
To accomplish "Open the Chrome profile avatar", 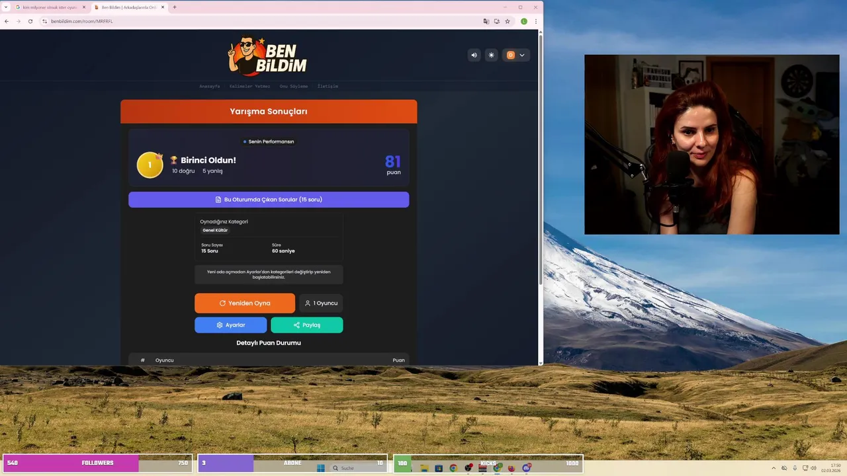I will (524, 21).
